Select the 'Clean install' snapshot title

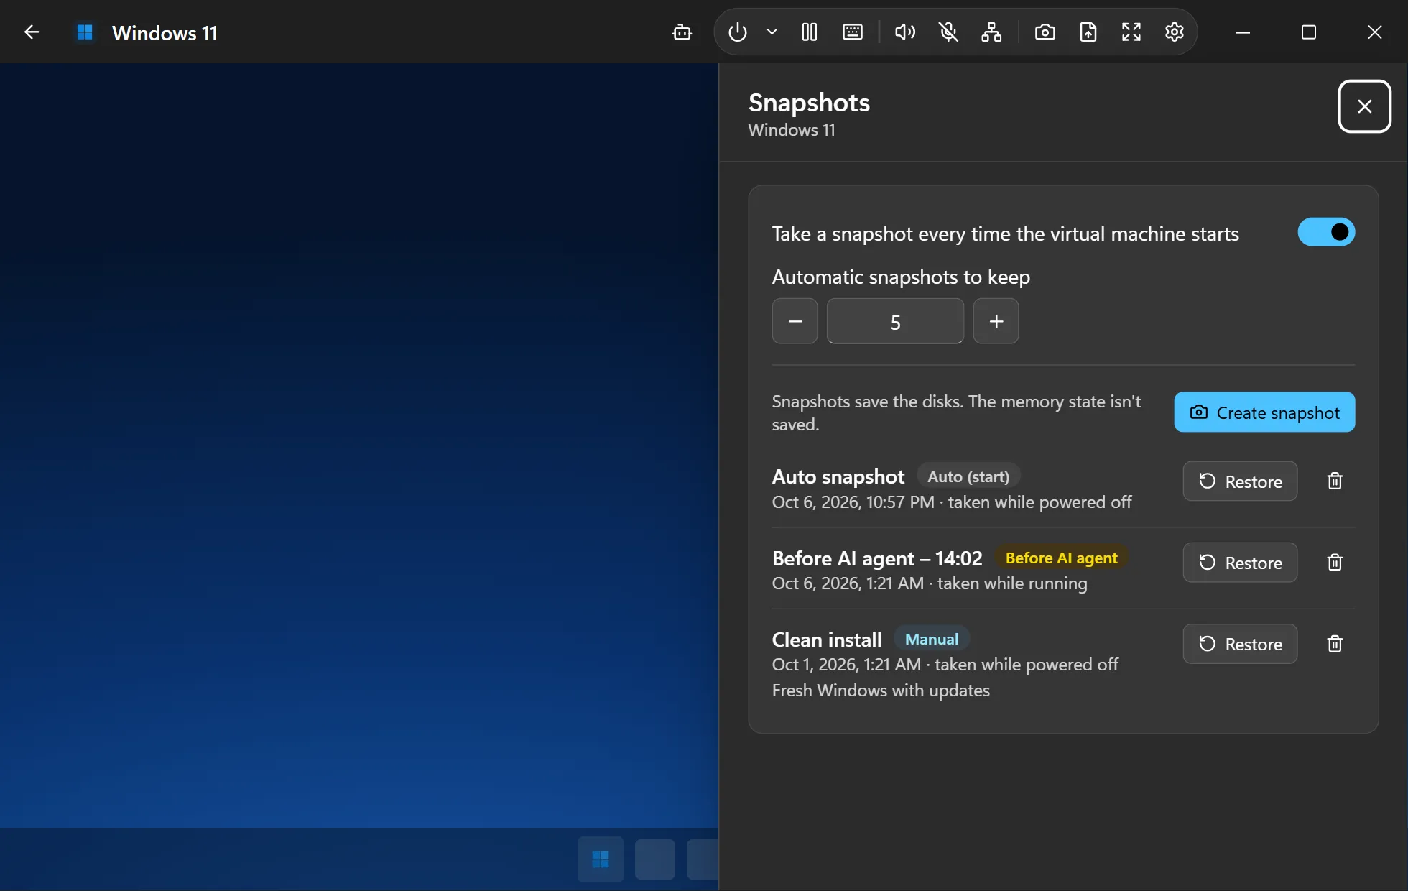pyautogui.click(x=827, y=640)
